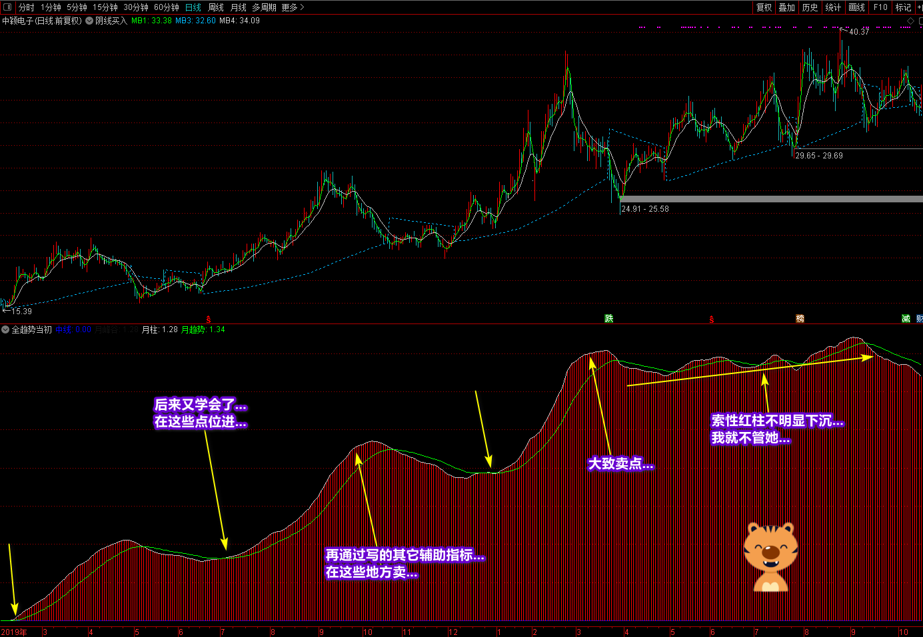
Task: Switch to the 周线 weekly chart
Action: point(216,7)
